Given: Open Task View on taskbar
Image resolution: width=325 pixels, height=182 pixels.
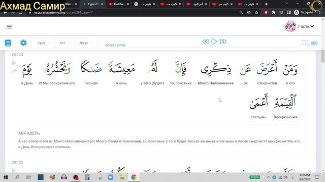Looking at the screenshot, I should (28, 177).
